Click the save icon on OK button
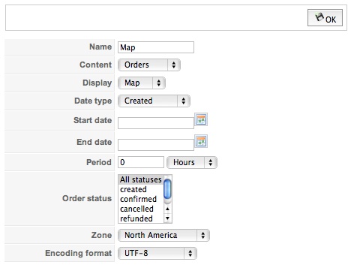The image size is (351, 274). [319, 17]
